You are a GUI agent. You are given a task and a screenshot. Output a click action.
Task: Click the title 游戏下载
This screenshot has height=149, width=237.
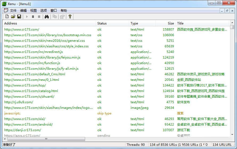pos(183,130)
